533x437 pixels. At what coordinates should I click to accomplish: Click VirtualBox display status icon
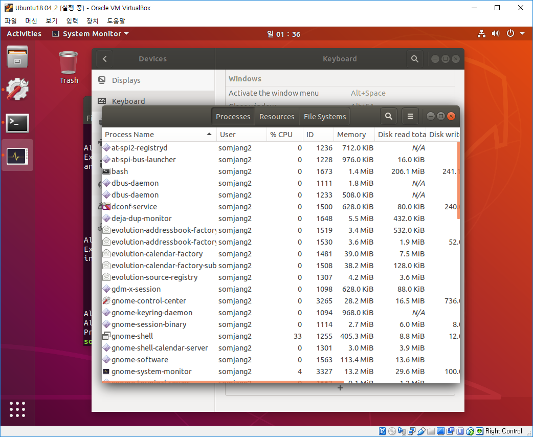[440, 431]
